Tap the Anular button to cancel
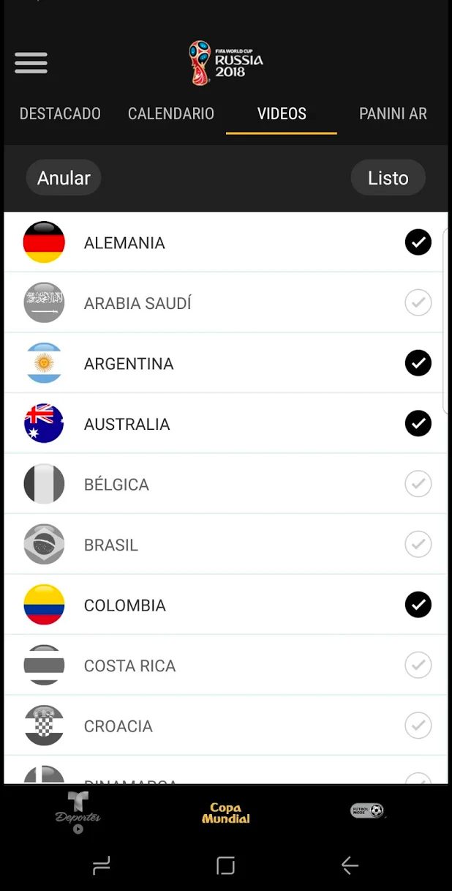The width and height of the screenshot is (452, 891). click(64, 177)
